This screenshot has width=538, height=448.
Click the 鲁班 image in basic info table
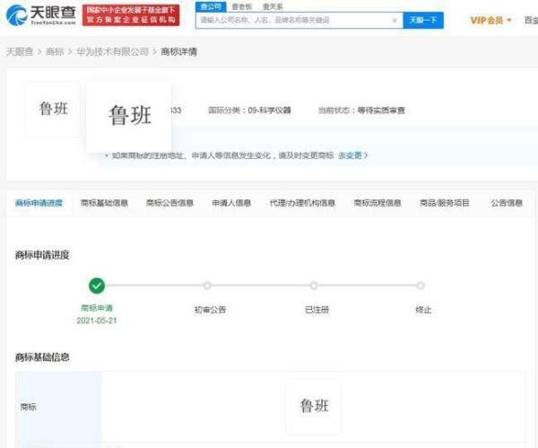pos(314,406)
